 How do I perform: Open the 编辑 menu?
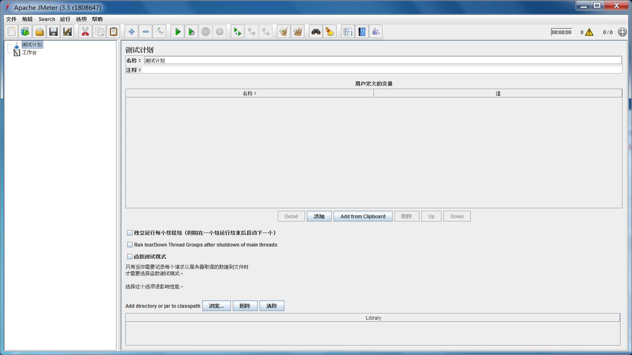tap(28, 19)
